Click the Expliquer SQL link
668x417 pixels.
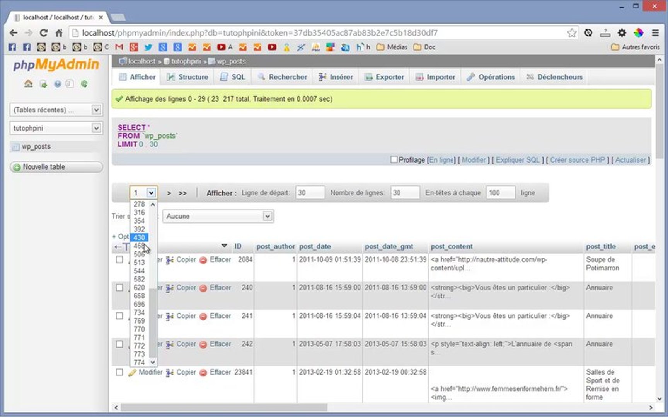[518, 160]
